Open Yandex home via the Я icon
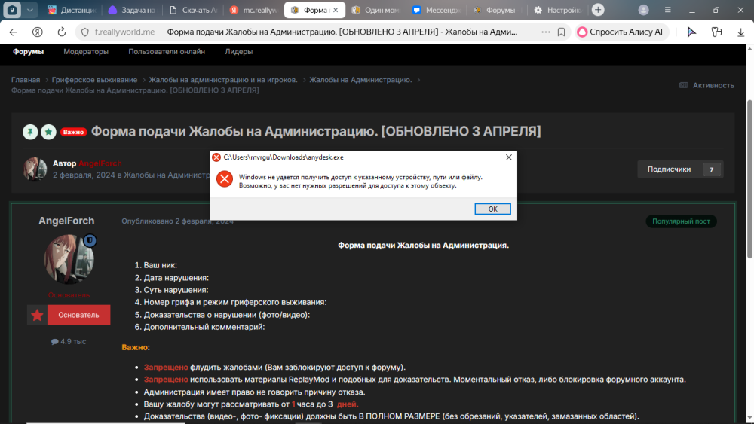 [38, 32]
